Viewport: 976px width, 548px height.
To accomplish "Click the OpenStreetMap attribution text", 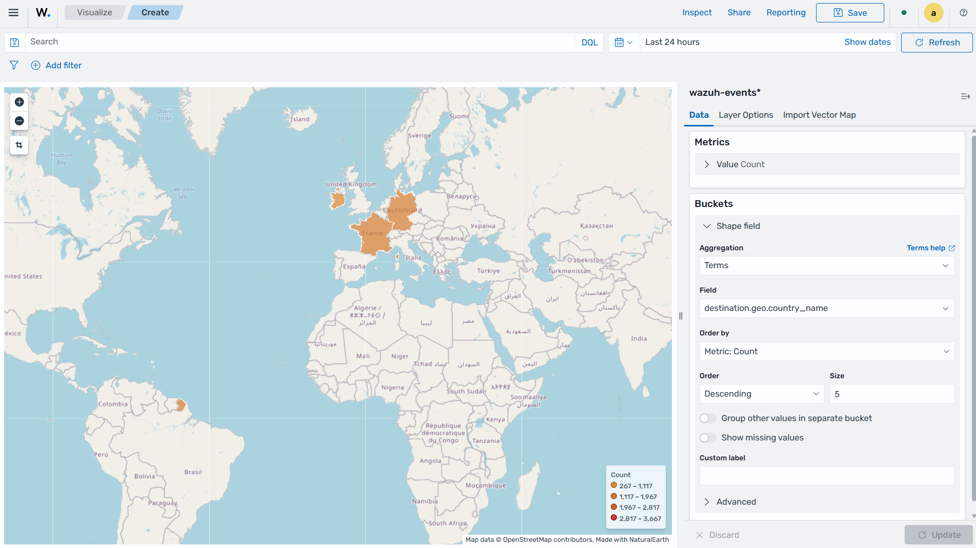I will click(567, 540).
